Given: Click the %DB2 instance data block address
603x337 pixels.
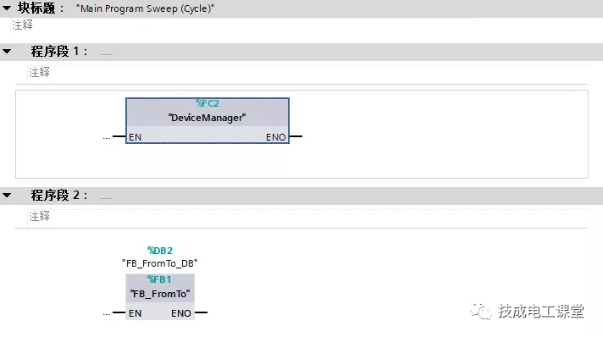Looking at the screenshot, I should [x=160, y=251].
